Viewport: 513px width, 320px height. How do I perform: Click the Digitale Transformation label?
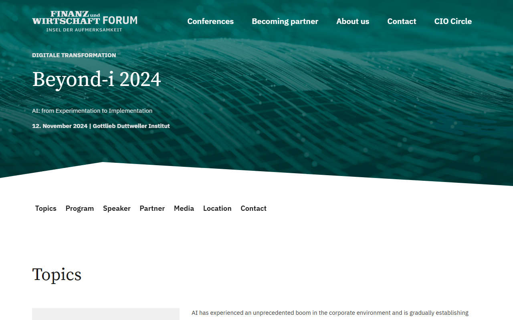(x=74, y=55)
